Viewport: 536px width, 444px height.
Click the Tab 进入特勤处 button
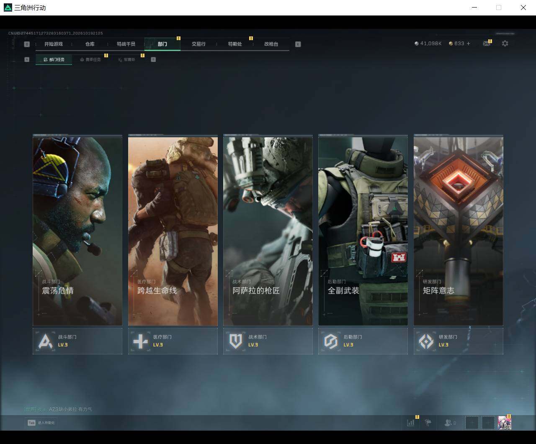click(x=41, y=423)
